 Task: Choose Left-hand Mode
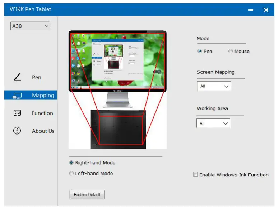coord(71,173)
